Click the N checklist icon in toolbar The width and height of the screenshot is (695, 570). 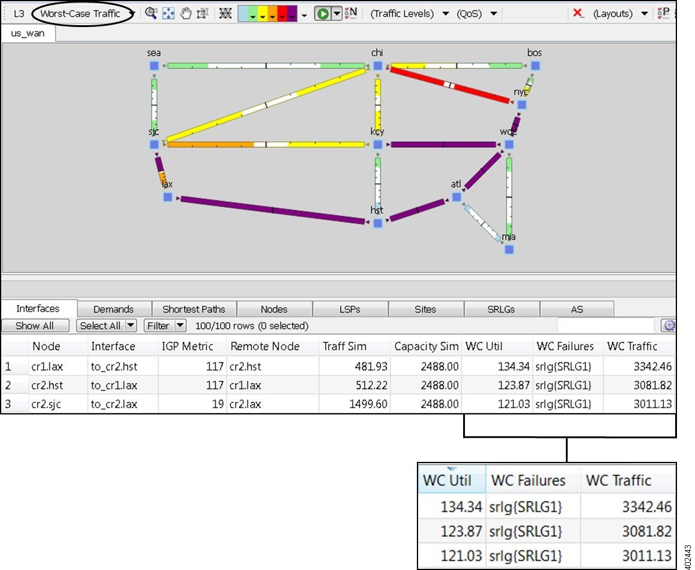click(351, 13)
